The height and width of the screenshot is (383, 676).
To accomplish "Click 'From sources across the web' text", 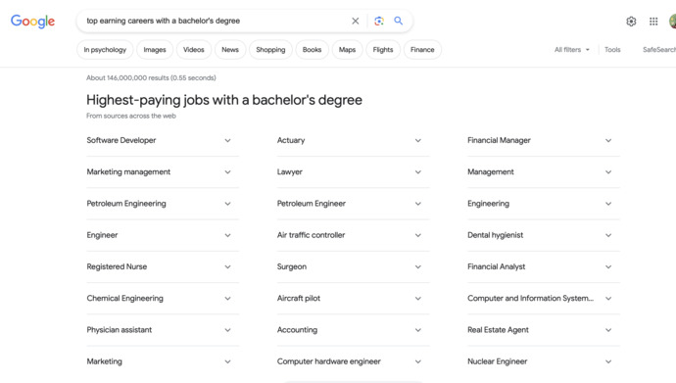I will [131, 116].
